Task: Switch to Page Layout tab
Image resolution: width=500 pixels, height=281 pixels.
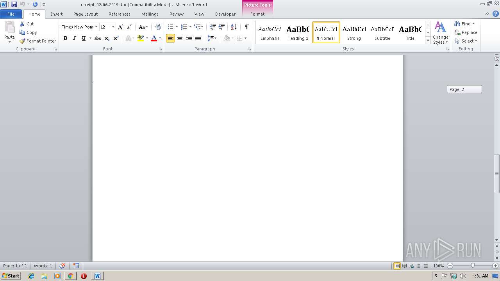Action: pos(86,14)
